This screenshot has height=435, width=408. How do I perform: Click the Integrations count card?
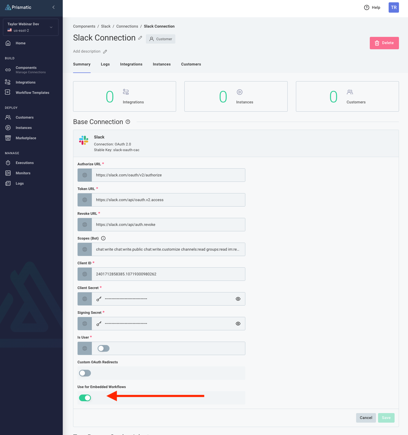(124, 96)
